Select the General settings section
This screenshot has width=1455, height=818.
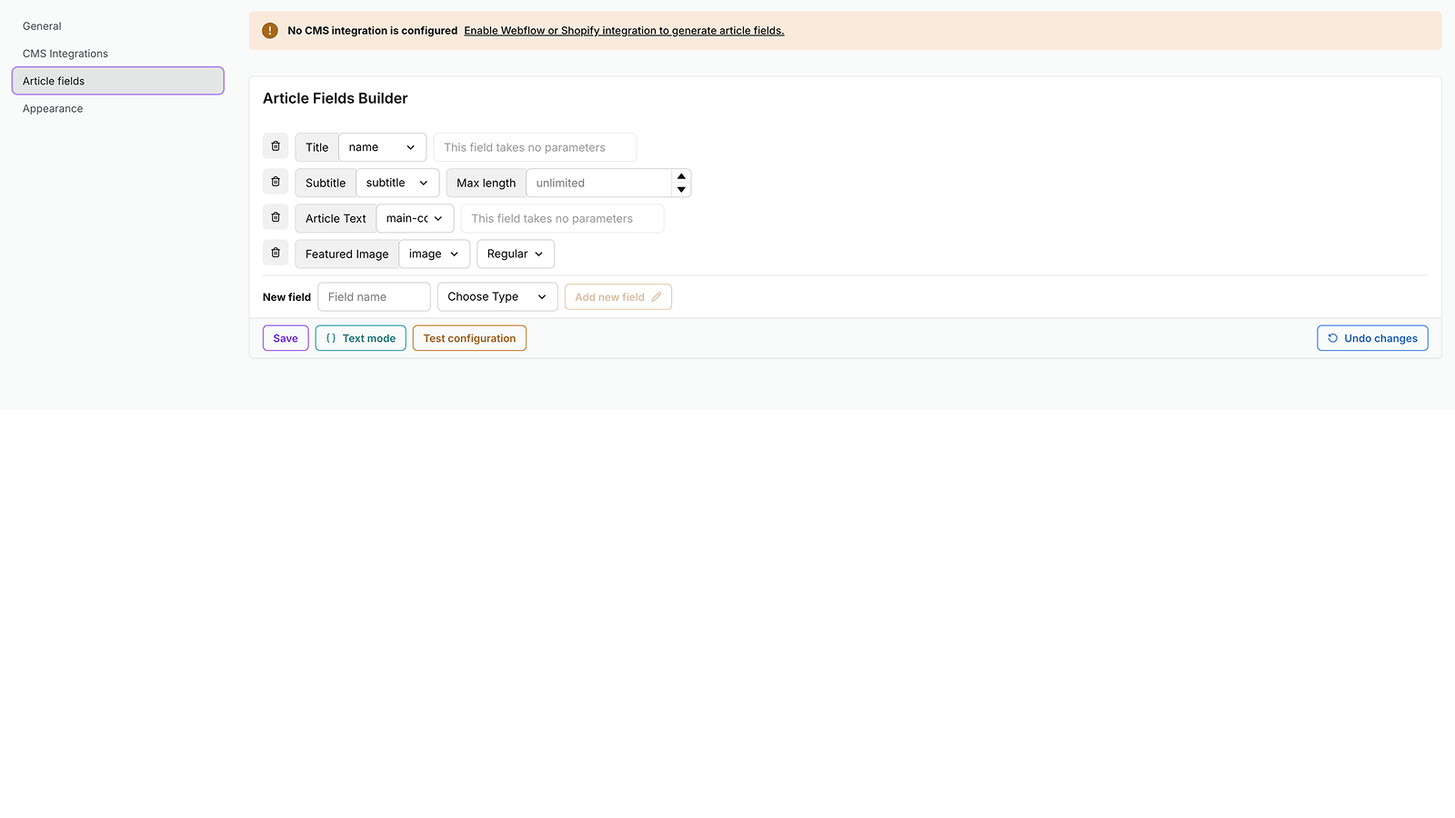(42, 25)
